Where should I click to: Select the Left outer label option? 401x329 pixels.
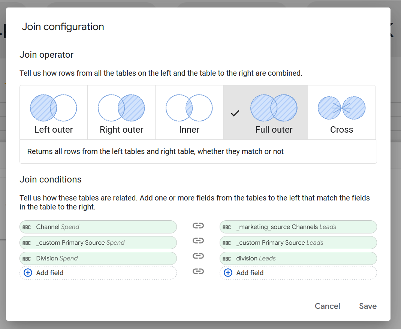click(x=54, y=130)
